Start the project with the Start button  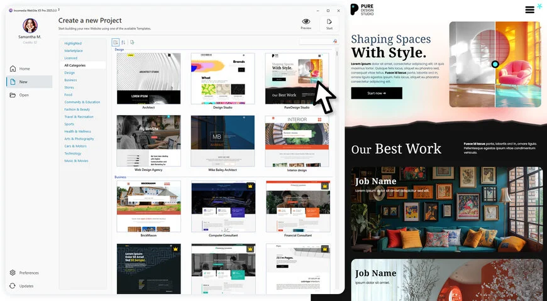coord(329,24)
